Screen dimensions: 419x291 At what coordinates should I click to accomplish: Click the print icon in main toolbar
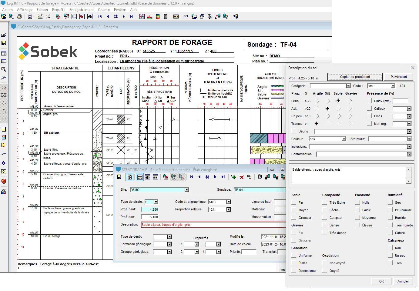[x=19, y=16]
